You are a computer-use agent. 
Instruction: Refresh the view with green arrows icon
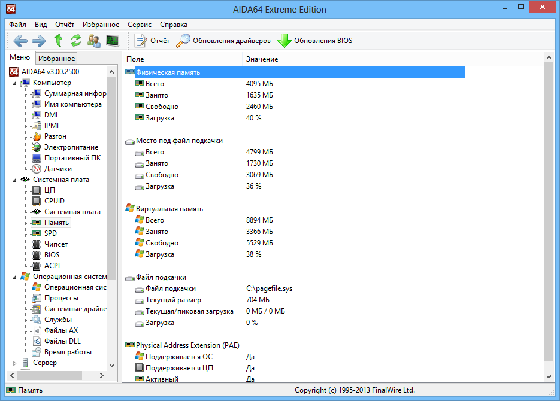coord(75,41)
